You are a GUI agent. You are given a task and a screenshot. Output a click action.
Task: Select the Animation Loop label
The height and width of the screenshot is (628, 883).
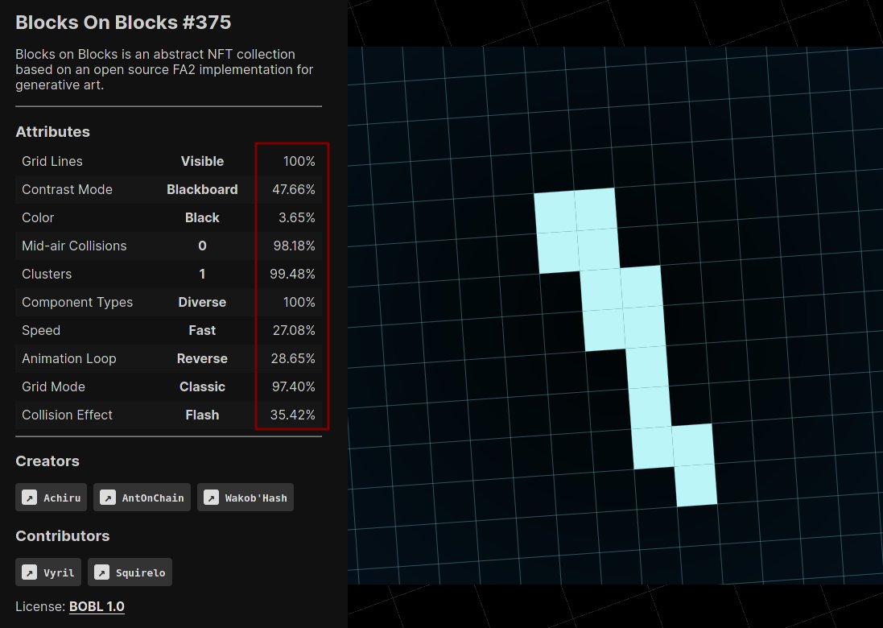point(68,358)
